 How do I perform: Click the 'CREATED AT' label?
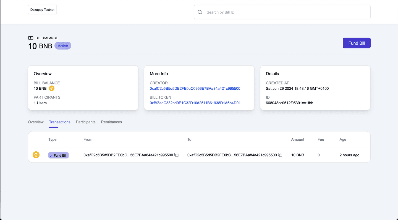point(277,83)
